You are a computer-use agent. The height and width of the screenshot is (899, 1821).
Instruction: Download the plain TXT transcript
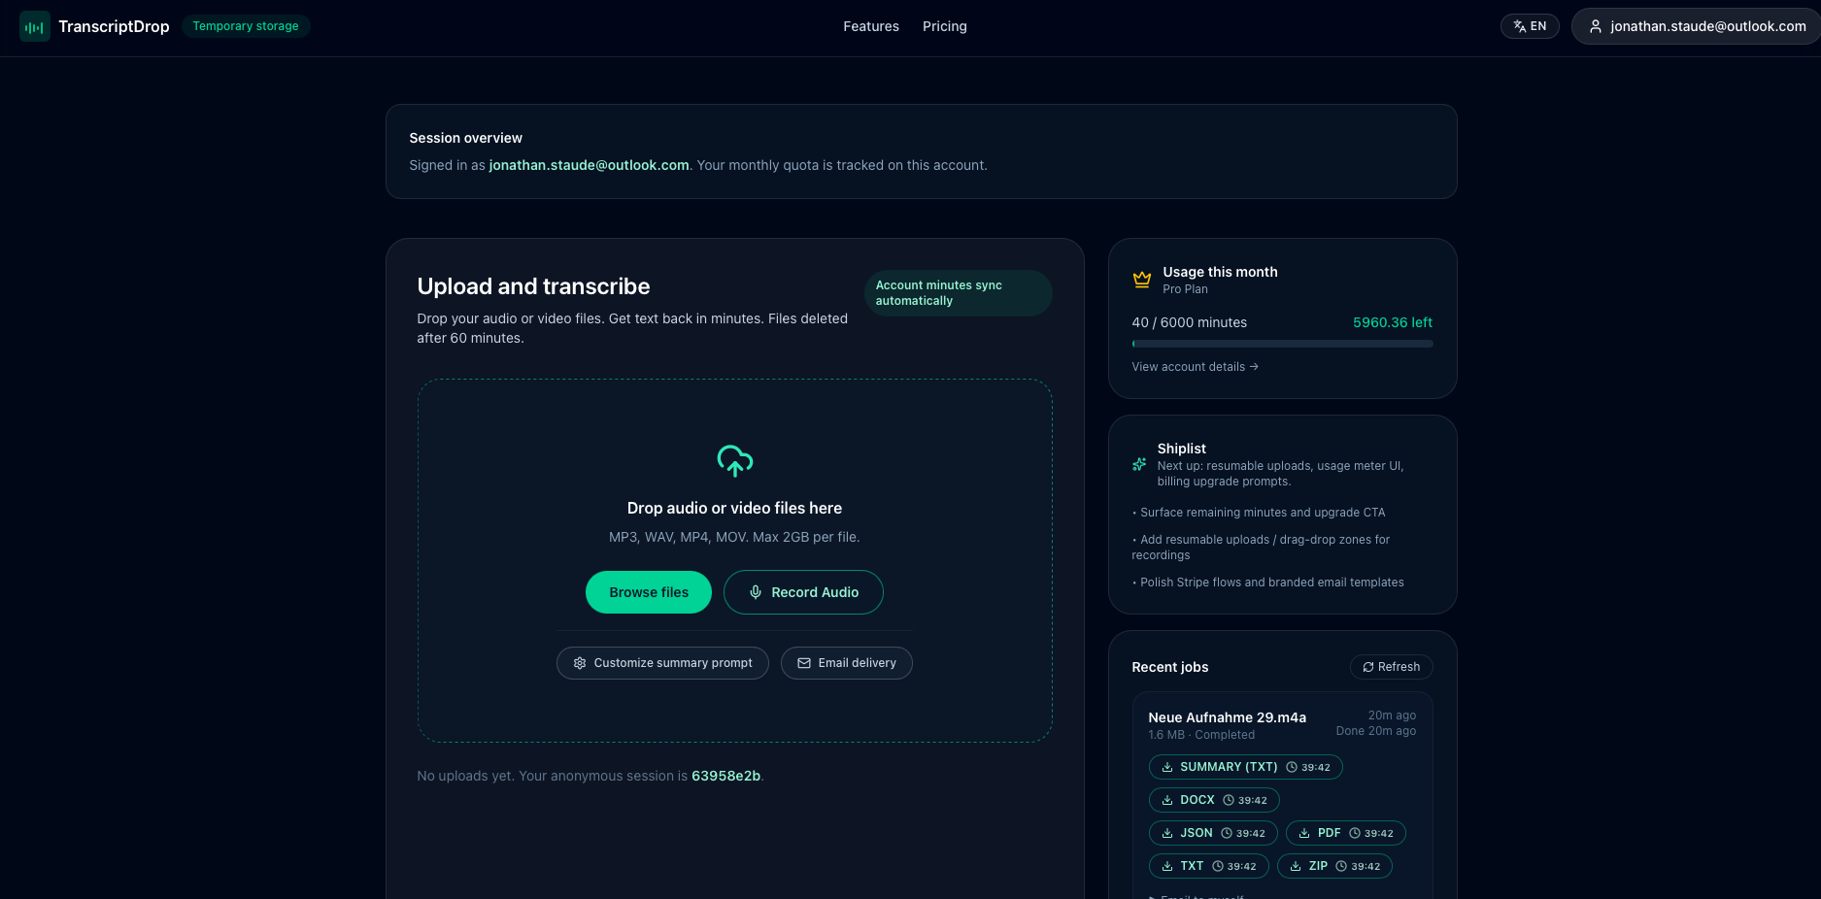pos(1208,866)
